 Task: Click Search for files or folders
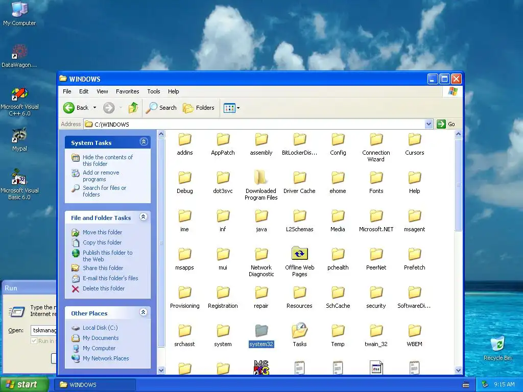(x=104, y=191)
